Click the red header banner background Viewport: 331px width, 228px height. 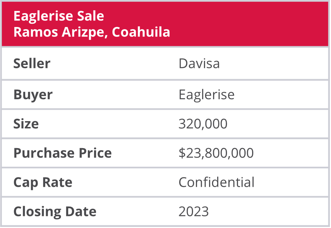[x=248, y=24]
